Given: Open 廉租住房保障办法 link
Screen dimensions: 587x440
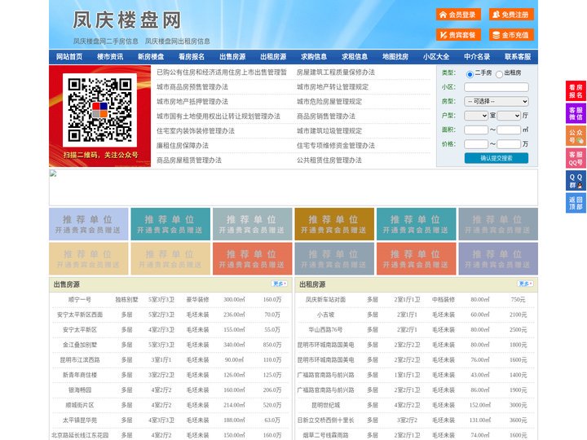Looking at the screenshot, I should 183,146.
